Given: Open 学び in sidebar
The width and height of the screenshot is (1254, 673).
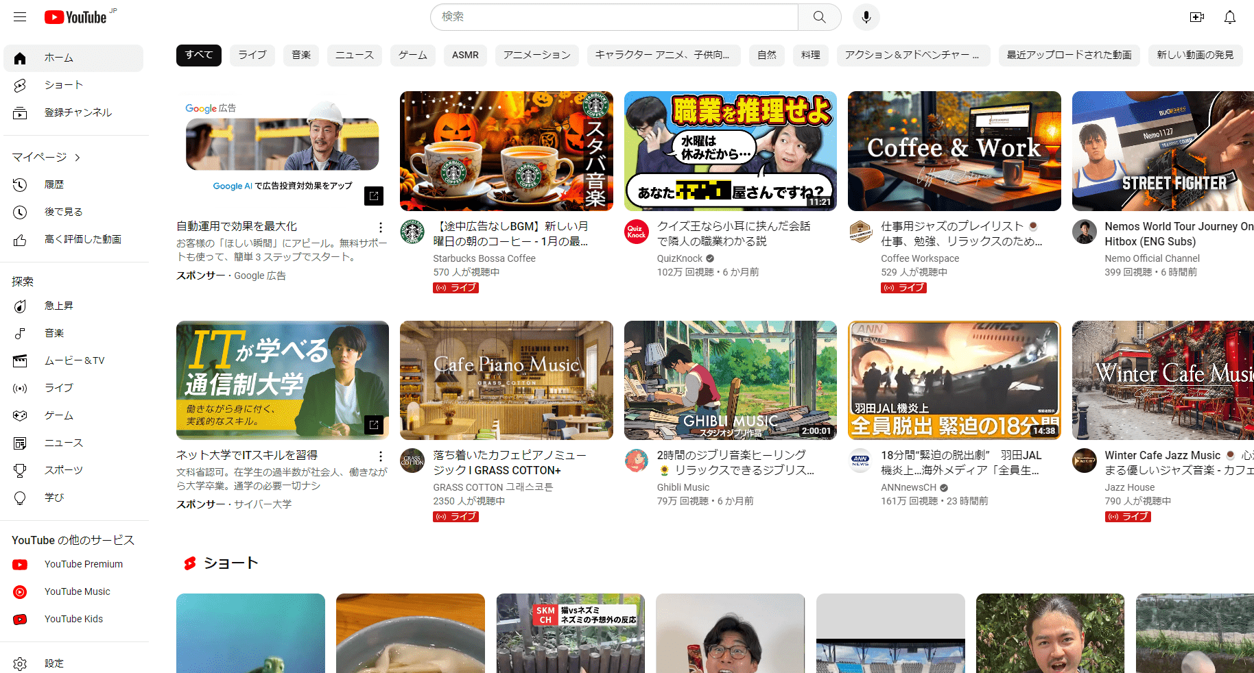Looking at the screenshot, I should point(73,498).
